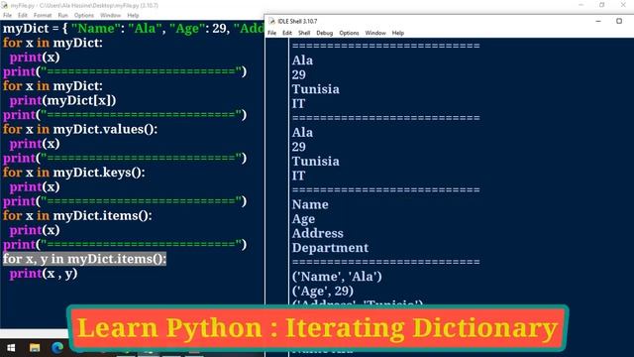Viewport: 634px width, 357px height.
Task: Click the 'Learn Python : Iterating Dictionary' banner
Action: (x=318, y=328)
